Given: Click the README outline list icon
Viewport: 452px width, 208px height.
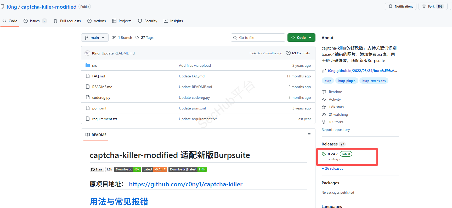Looking at the screenshot, I should [309, 135].
